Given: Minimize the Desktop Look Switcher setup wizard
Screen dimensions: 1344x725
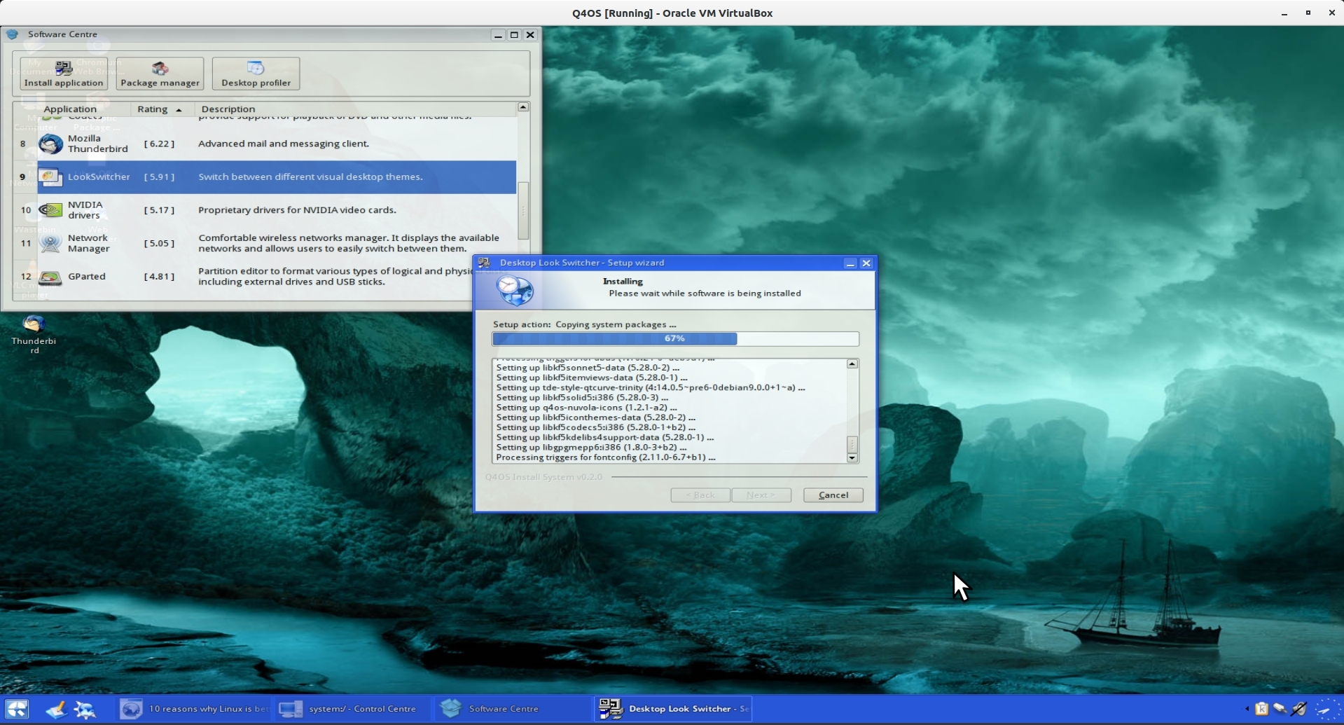Looking at the screenshot, I should point(850,263).
